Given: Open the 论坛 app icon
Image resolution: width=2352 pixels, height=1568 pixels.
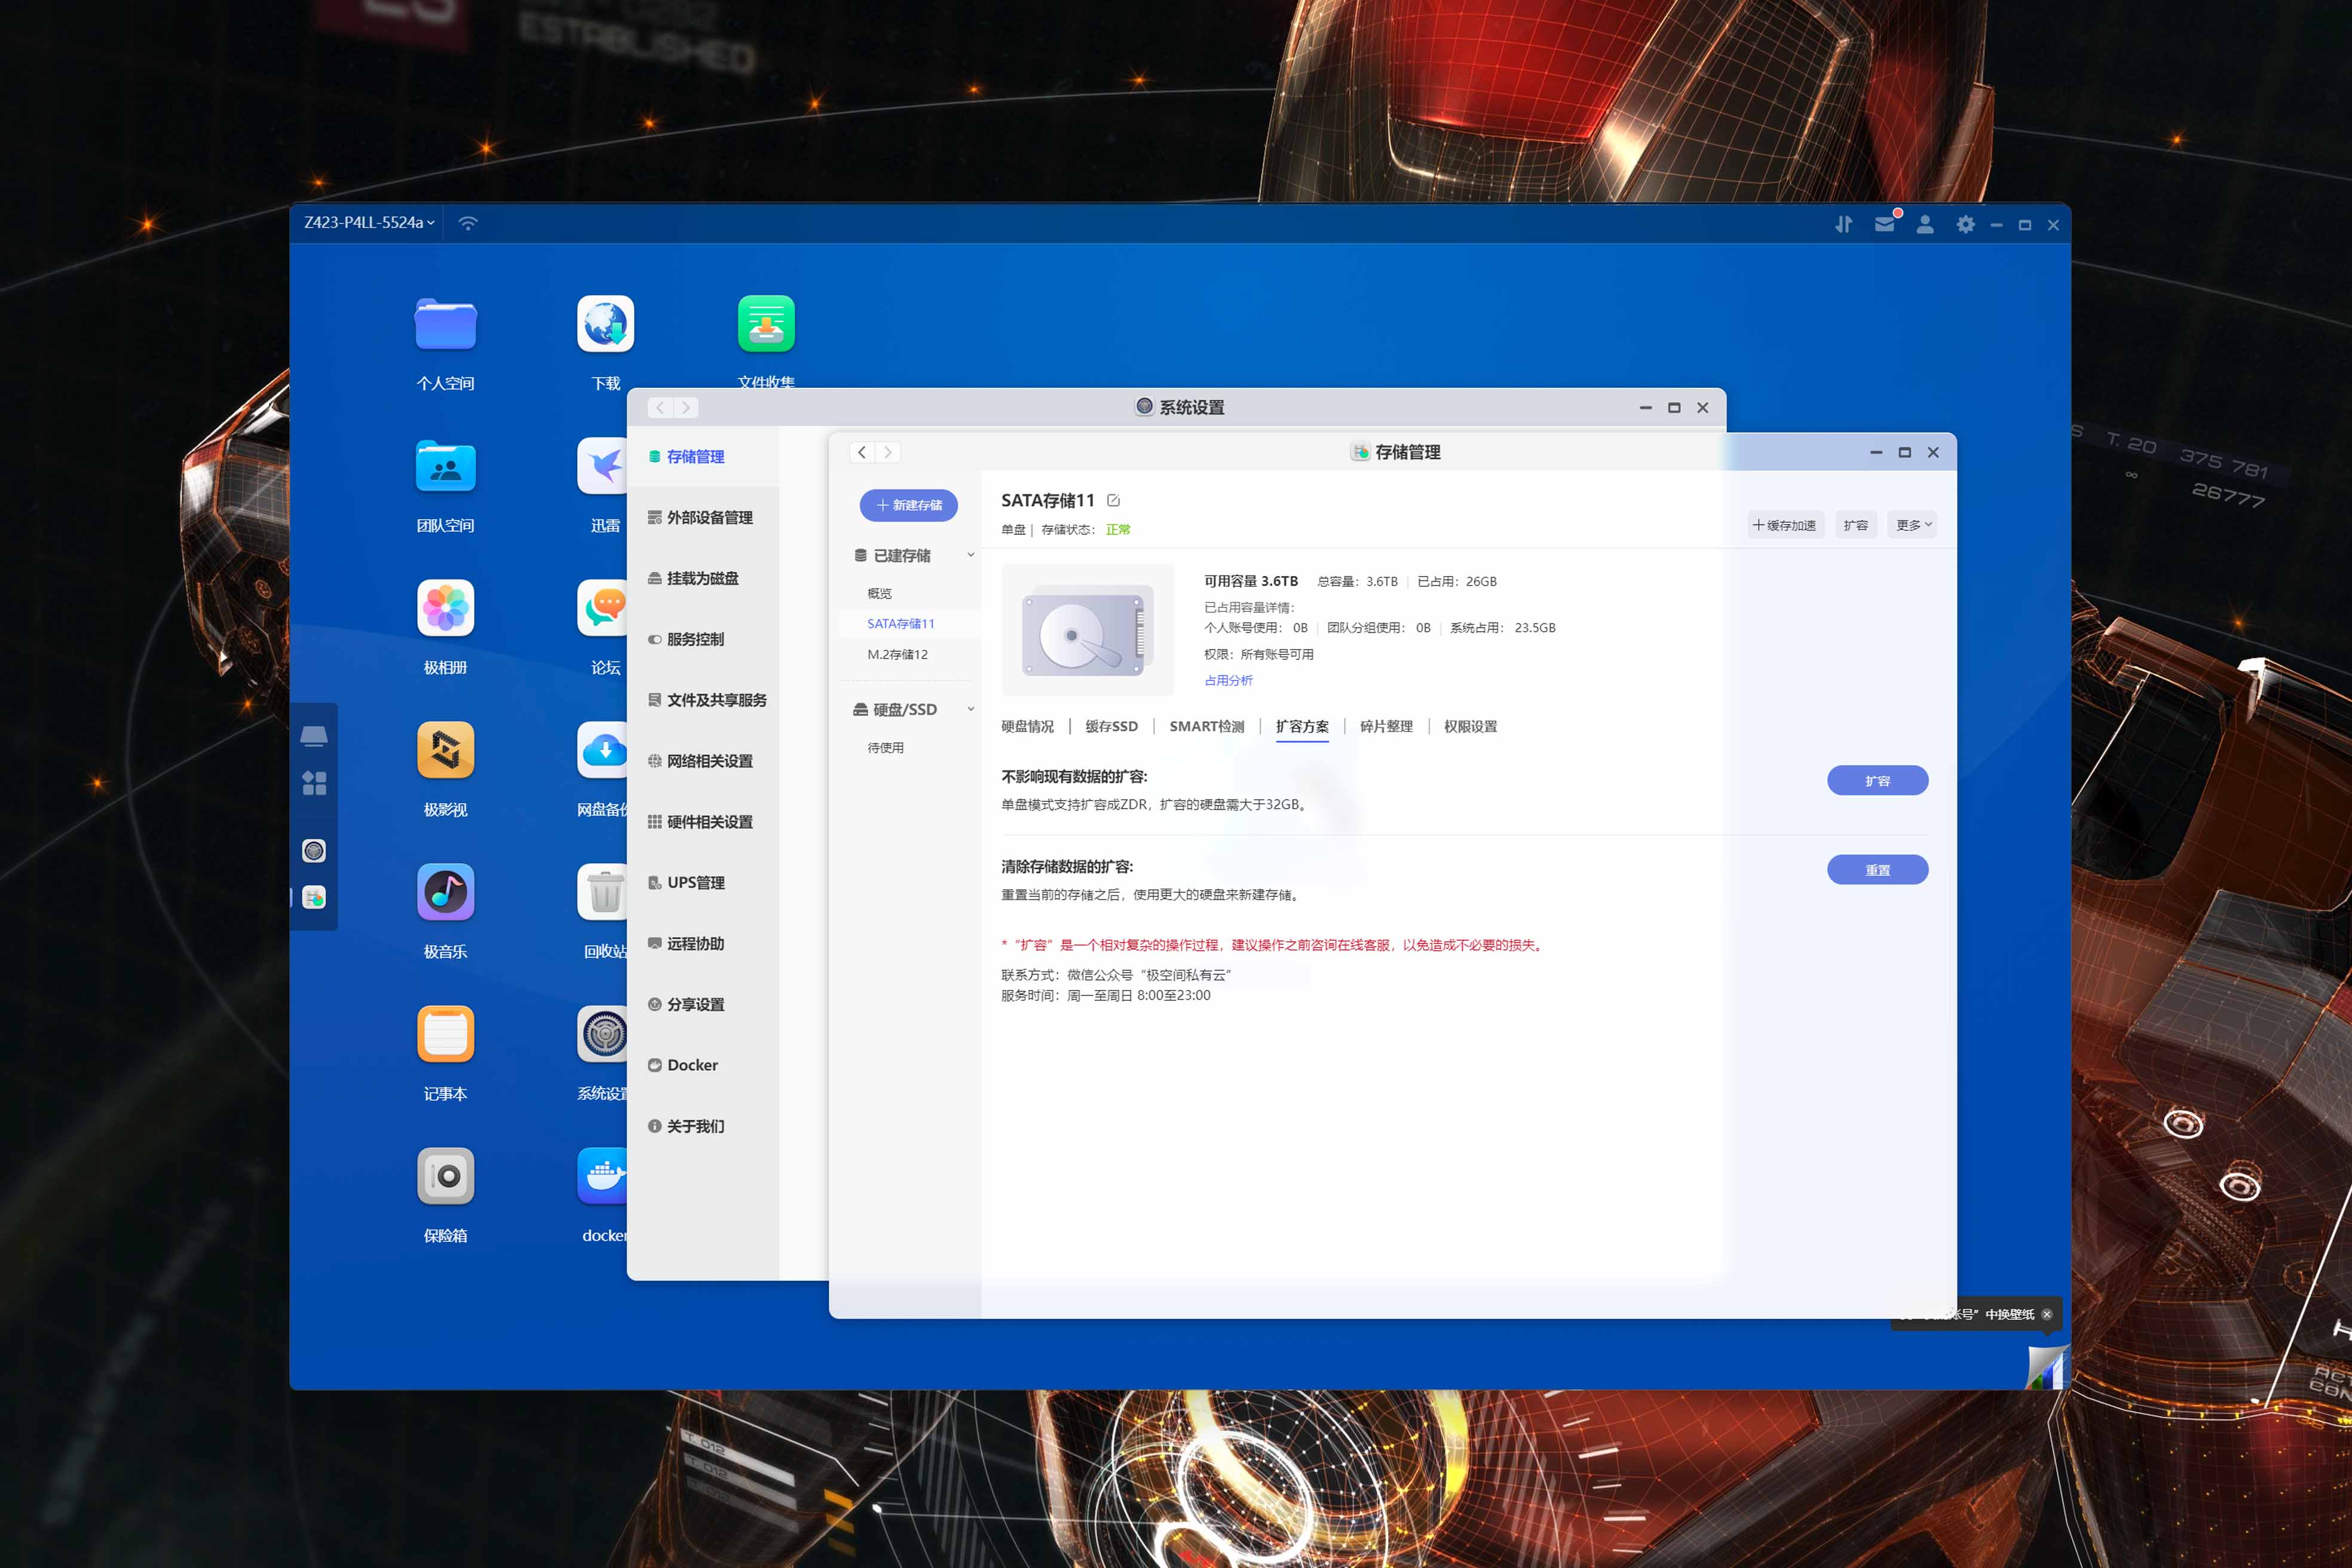Looking at the screenshot, I should [x=603, y=608].
